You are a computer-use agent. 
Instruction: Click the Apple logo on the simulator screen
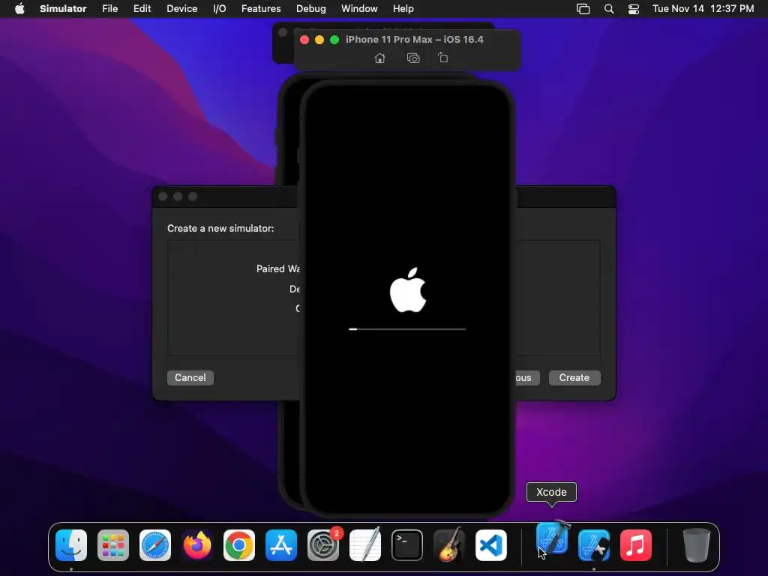(408, 290)
